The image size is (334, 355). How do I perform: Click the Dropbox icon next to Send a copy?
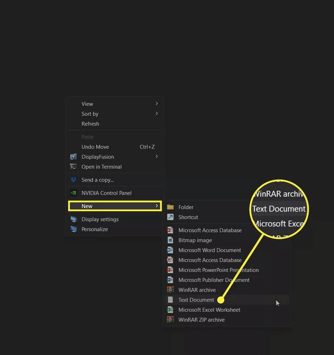pyautogui.click(x=73, y=180)
